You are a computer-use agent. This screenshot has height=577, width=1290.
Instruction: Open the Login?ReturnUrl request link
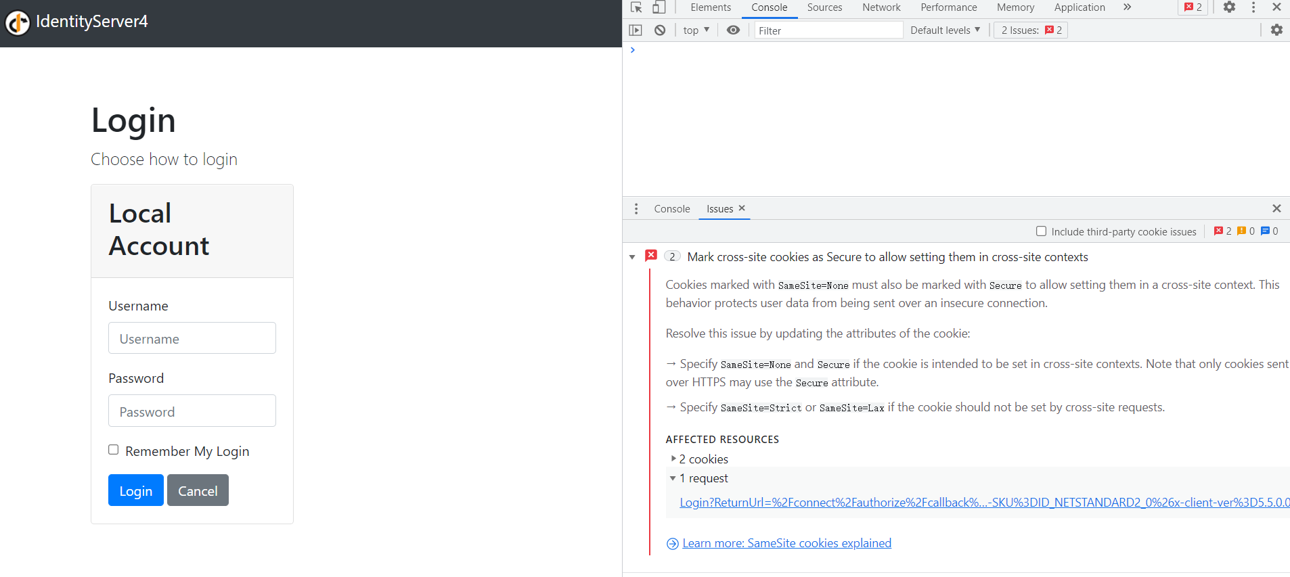click(985, 503)
